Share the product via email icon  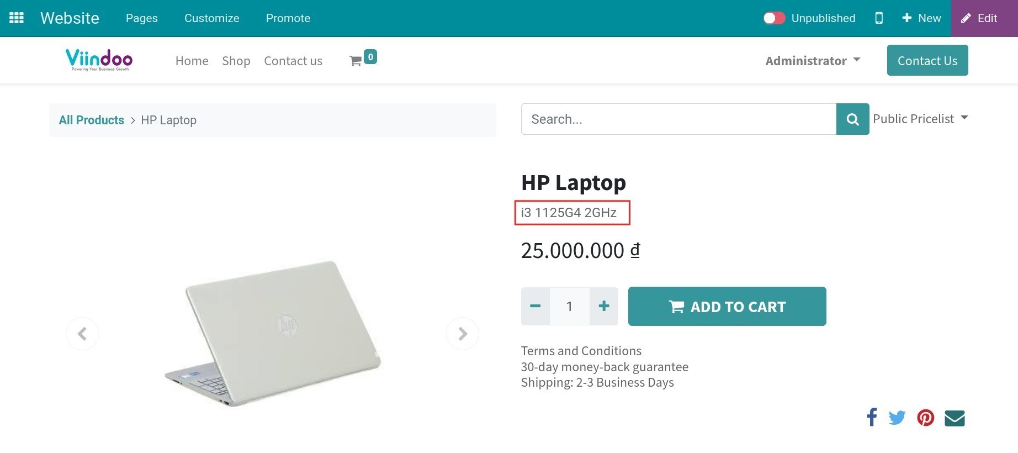coord(955,418)
